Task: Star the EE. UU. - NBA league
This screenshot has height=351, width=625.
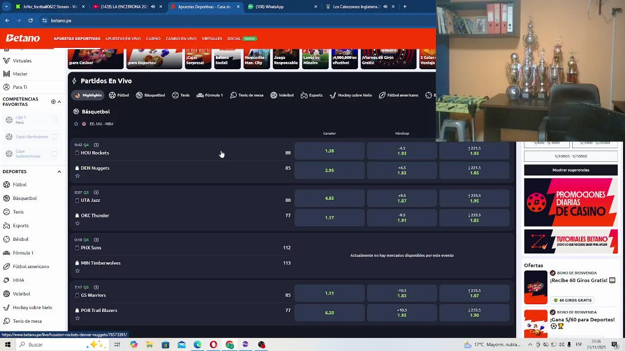Action: (x=76, y=124)
